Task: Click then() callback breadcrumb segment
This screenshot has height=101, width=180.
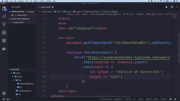Action: click(111, 12)
